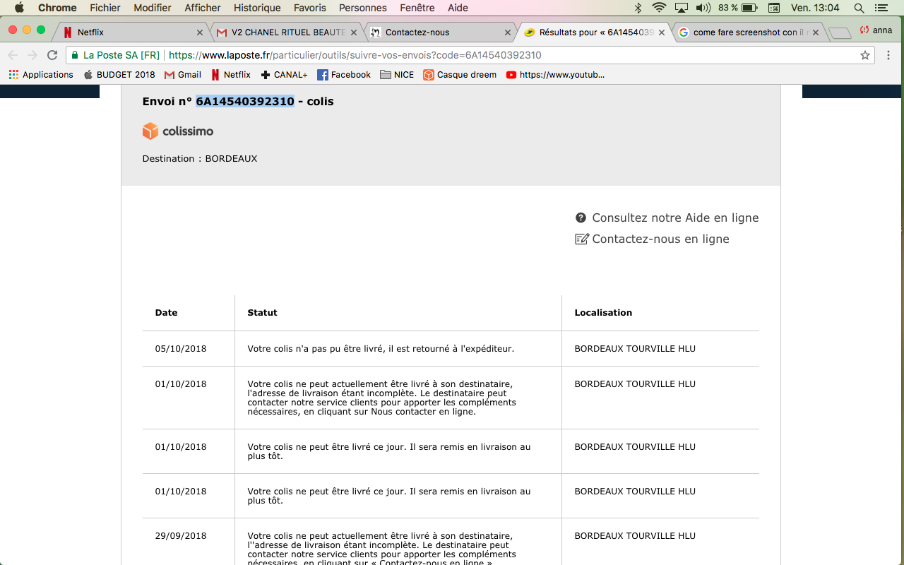Open the Chrome three-dot menu
The width and height of the screenshot is (904, 565).
(x=888, y=55)
